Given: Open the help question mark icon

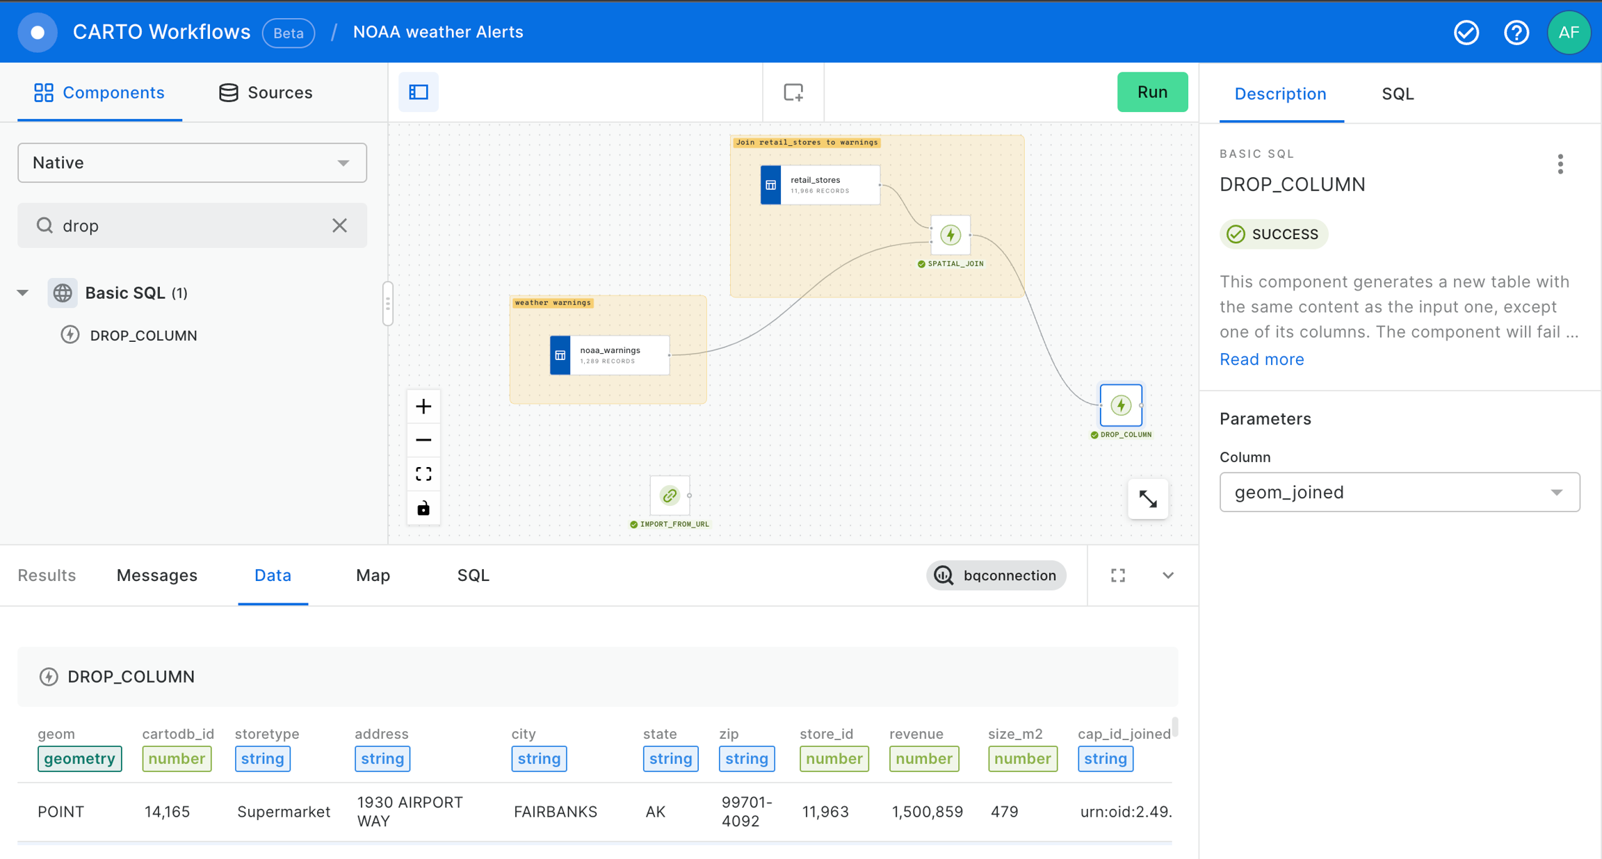Looking at the screenshot, I should click(1516, 33).
